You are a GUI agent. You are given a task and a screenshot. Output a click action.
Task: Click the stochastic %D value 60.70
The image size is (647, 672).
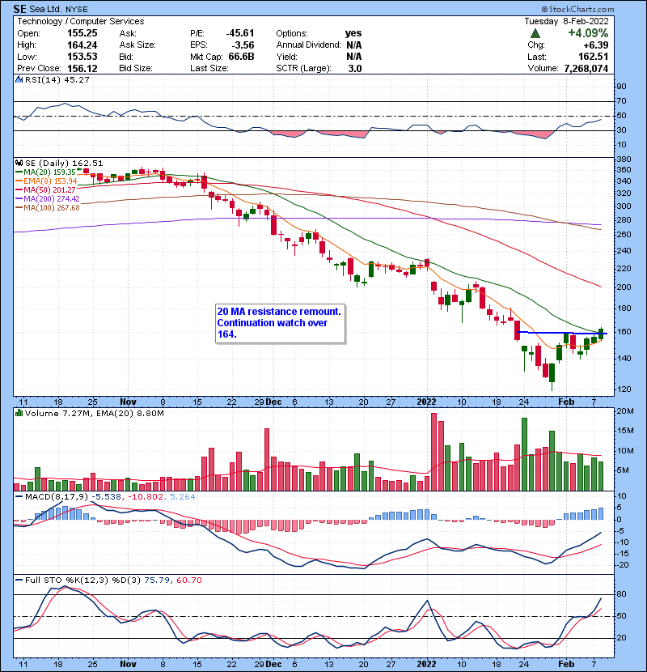pyautogui.click(x=188, y=581)
